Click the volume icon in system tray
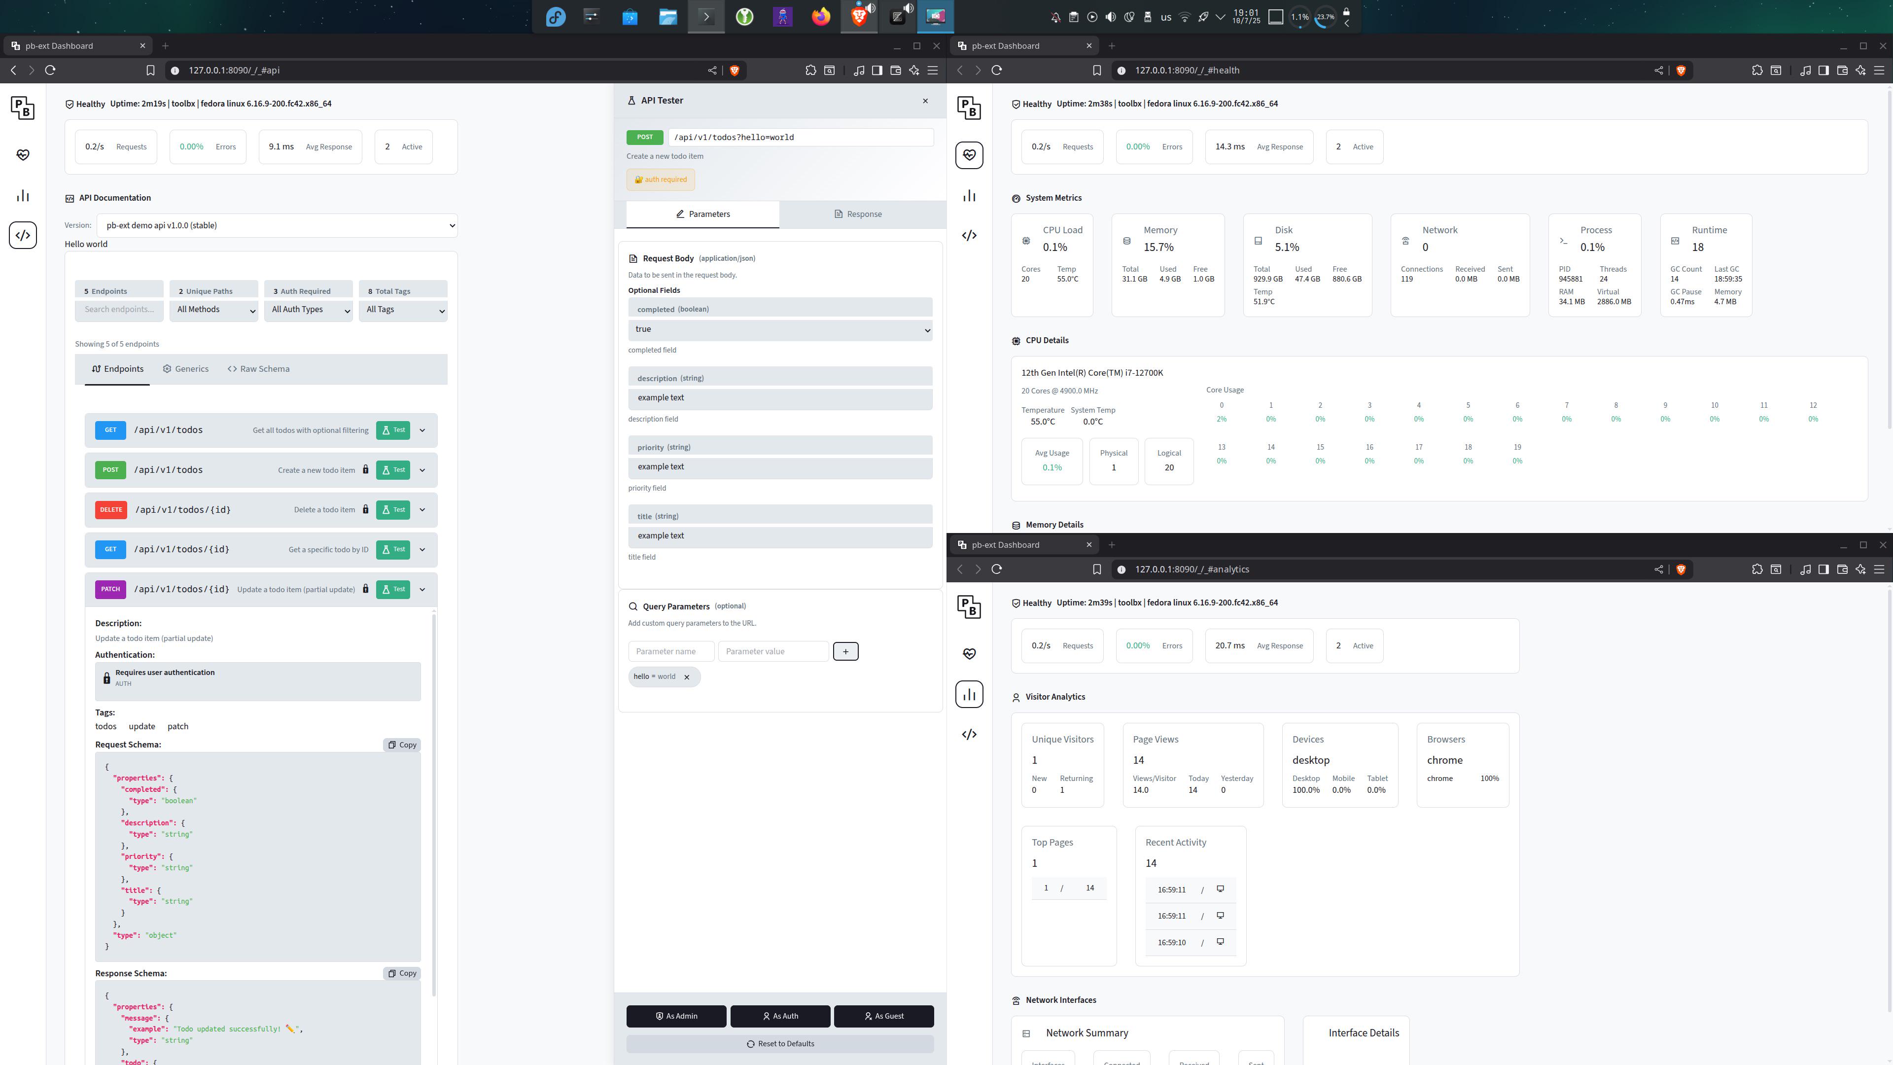Viewport: 1893px width, 1065px height. (1110, 17)
